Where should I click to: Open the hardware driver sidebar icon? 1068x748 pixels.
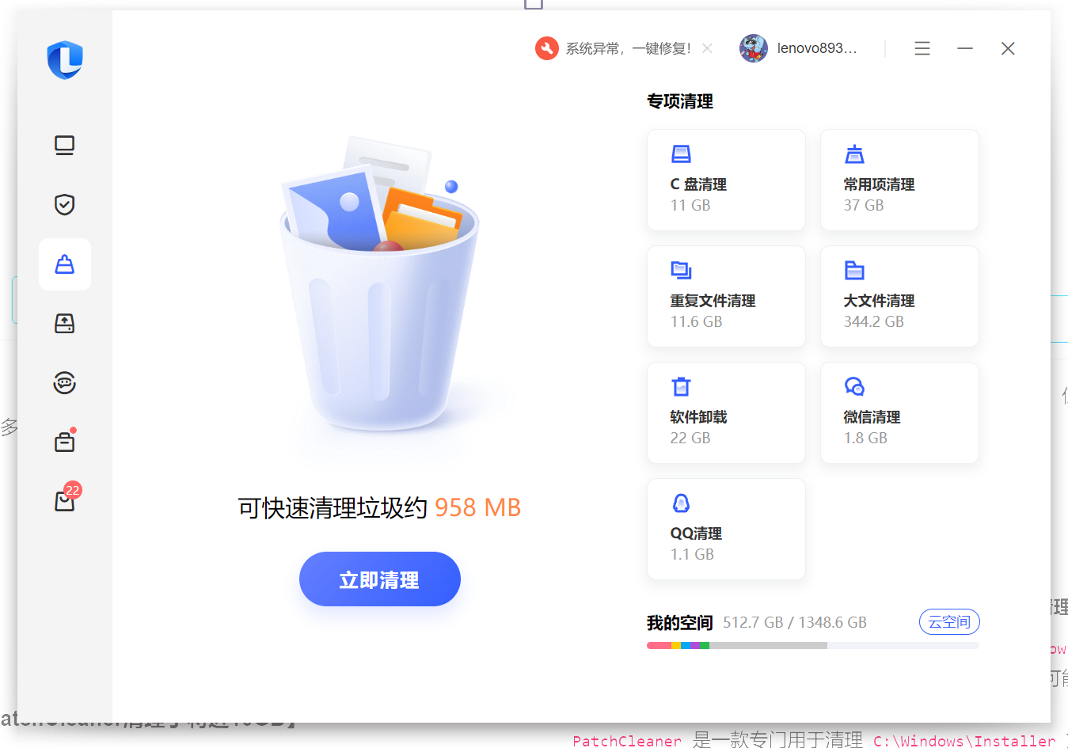[64, 323]
